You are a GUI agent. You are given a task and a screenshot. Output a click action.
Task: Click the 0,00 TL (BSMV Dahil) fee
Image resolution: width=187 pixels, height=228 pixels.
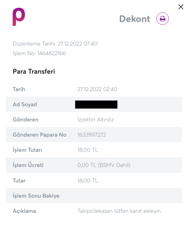(104, 165)
